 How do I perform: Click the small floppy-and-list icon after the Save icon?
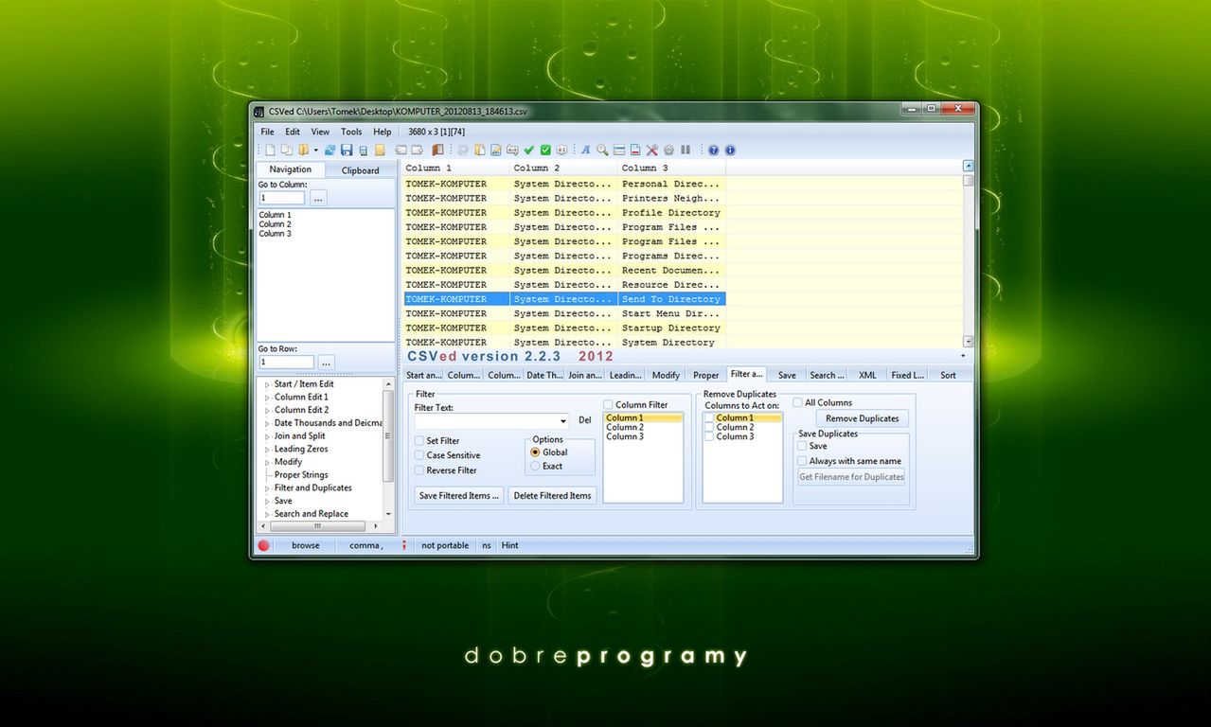point(364,150)
